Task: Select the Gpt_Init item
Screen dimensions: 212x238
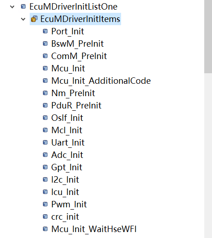Action: [x=67, y=168]
